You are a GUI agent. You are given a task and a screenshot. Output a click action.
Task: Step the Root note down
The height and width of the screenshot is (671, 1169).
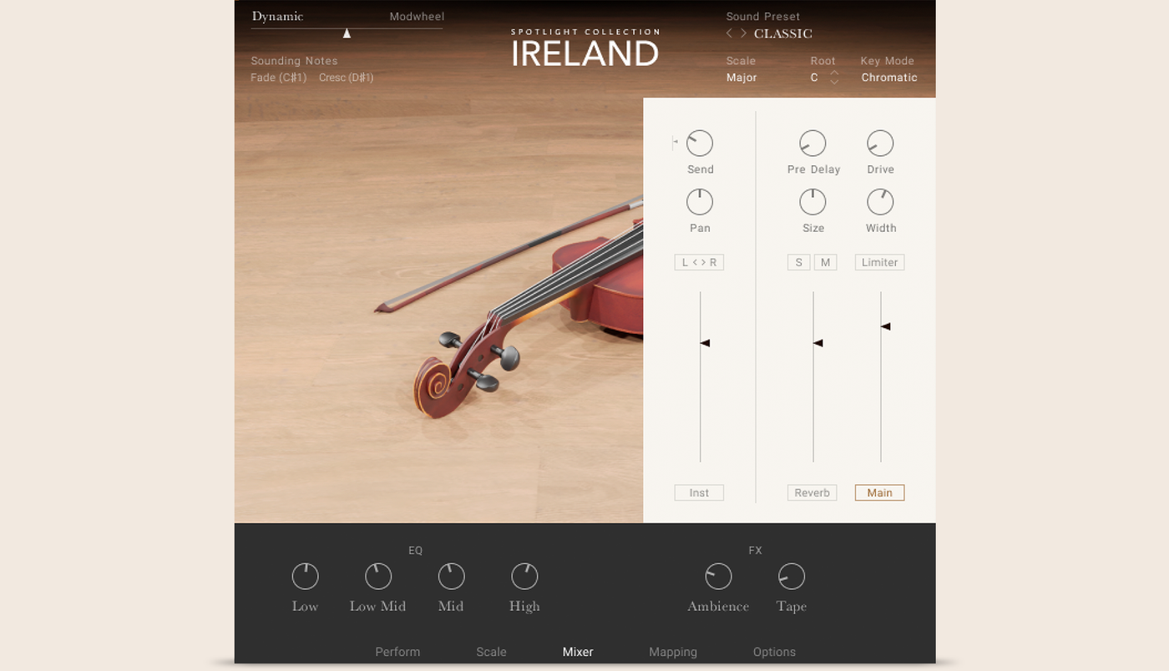click(834, 82)
